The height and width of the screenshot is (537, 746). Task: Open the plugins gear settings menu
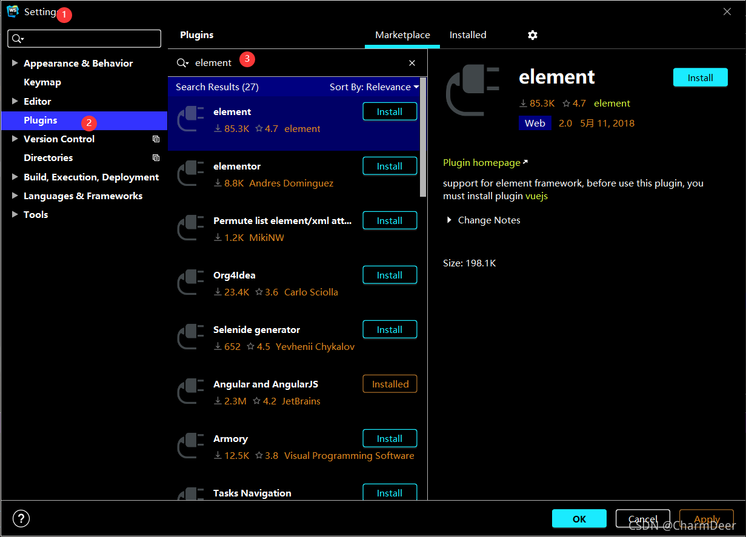point(532,35)
